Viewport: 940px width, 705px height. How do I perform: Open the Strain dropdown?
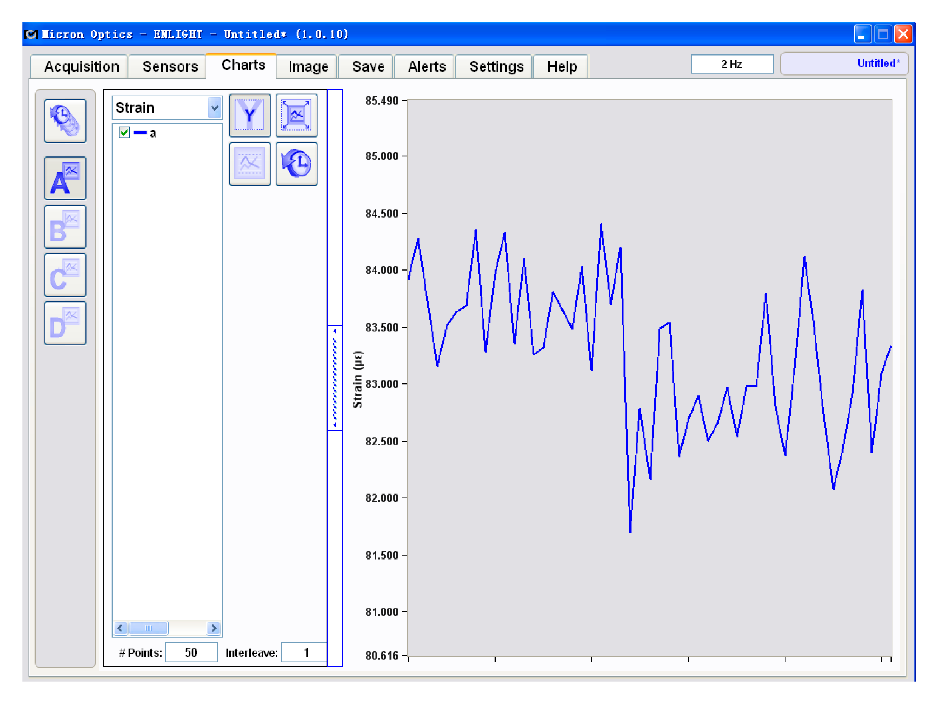click(x=215, y=108)
